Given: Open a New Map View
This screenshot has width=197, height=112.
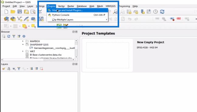Looking at the screenshot, I should pyautogui.click(x=129, y=12).
